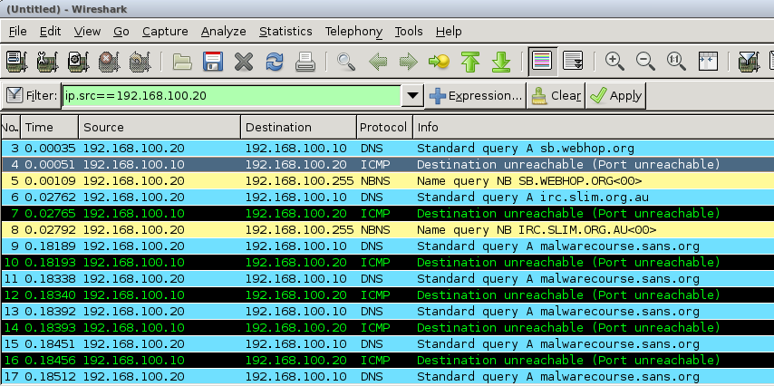Sort by the Info column header
The width and height of the screenshot is (774, 386).
[x=594, y=128]
